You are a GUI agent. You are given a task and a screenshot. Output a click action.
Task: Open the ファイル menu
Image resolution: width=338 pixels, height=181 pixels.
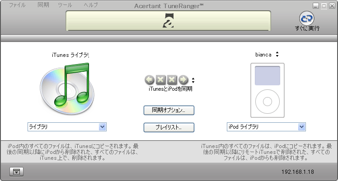point(17,5)
